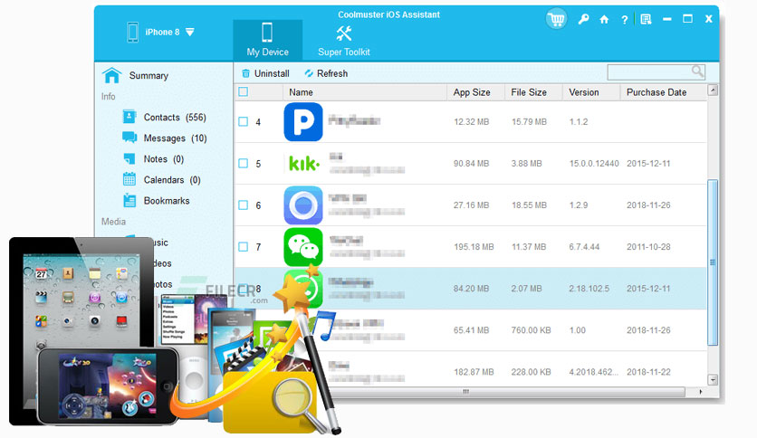Click the '12.32 MB' app size cell

click(x=471, y=122)
